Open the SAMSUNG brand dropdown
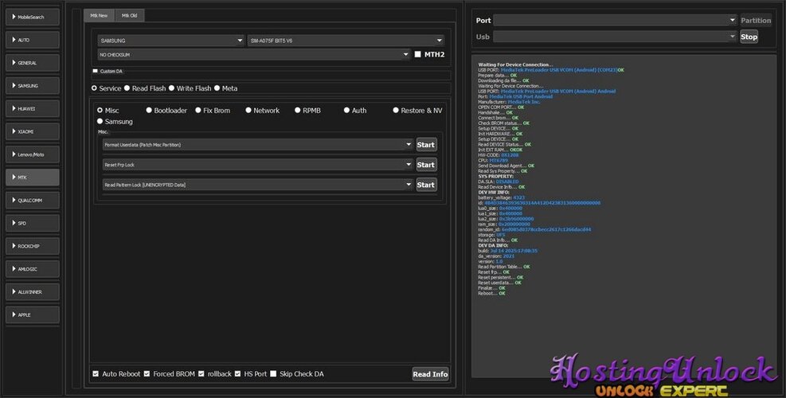The image size is (786, 398). (x=171, y=41)
